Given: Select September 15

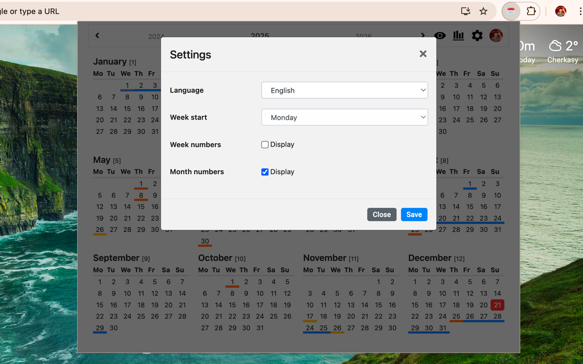Looking at the screenshot, I should (x=100, y=305).
